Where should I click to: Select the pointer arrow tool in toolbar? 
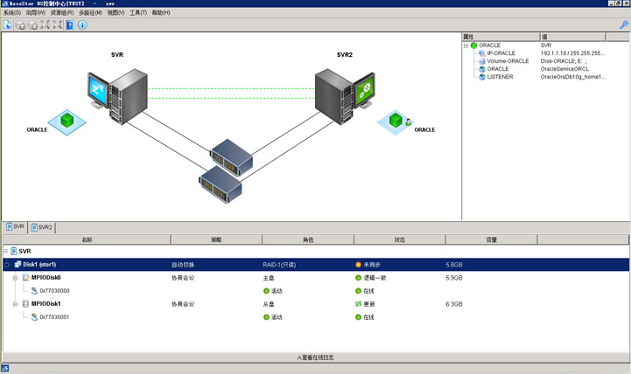coord(8,25)
